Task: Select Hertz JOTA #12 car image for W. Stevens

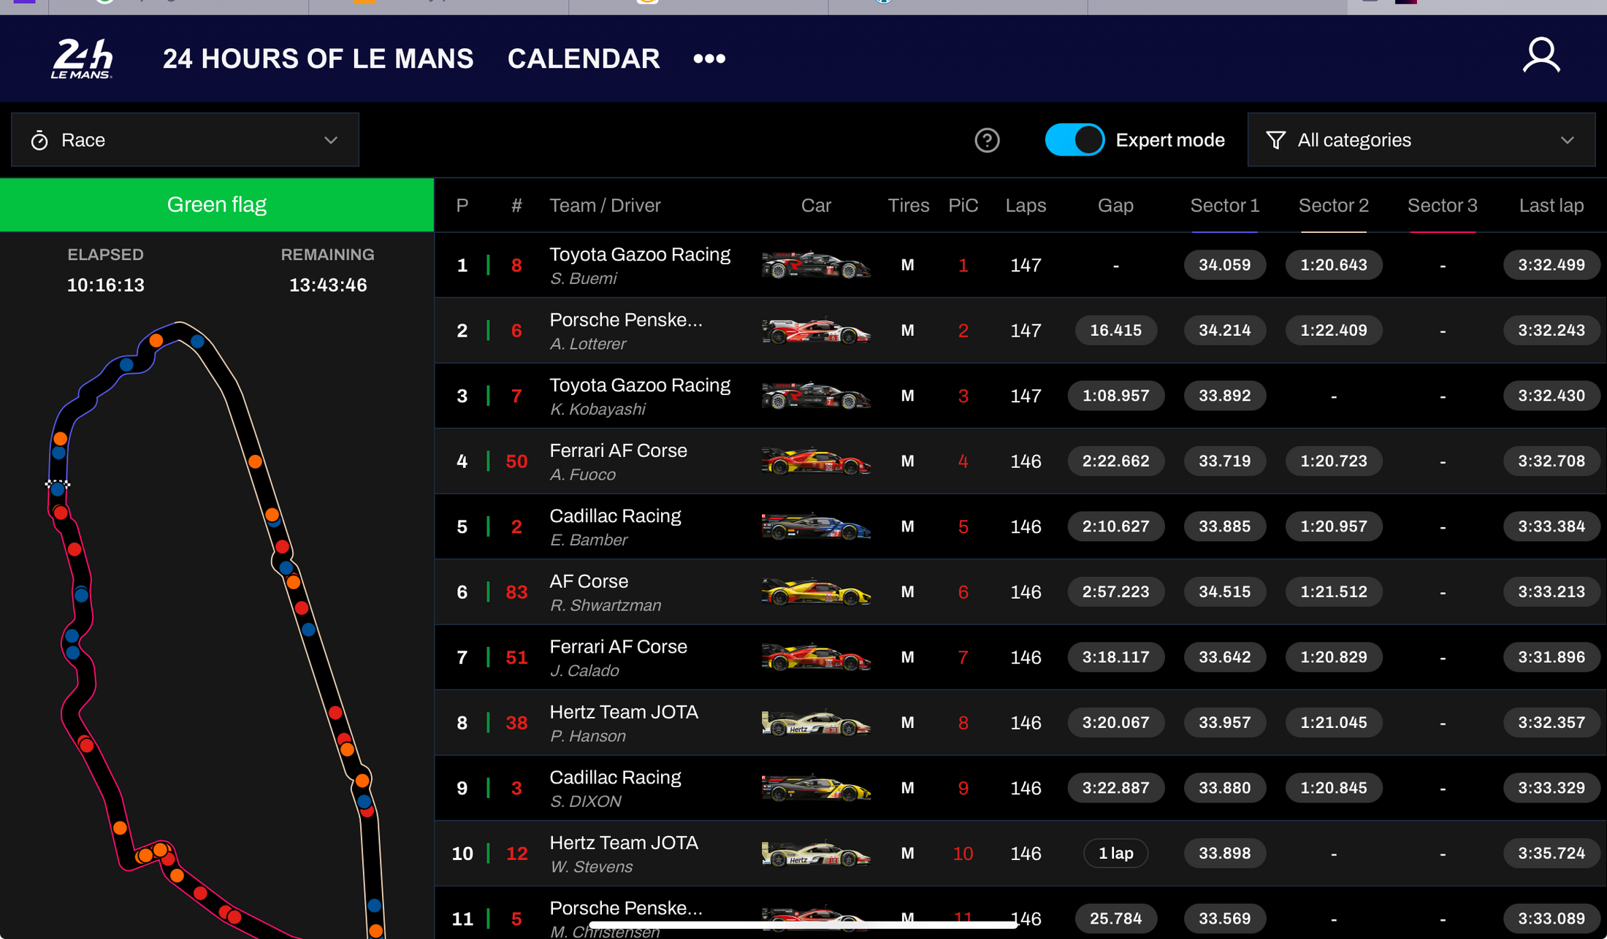Action: pos(816,854)
